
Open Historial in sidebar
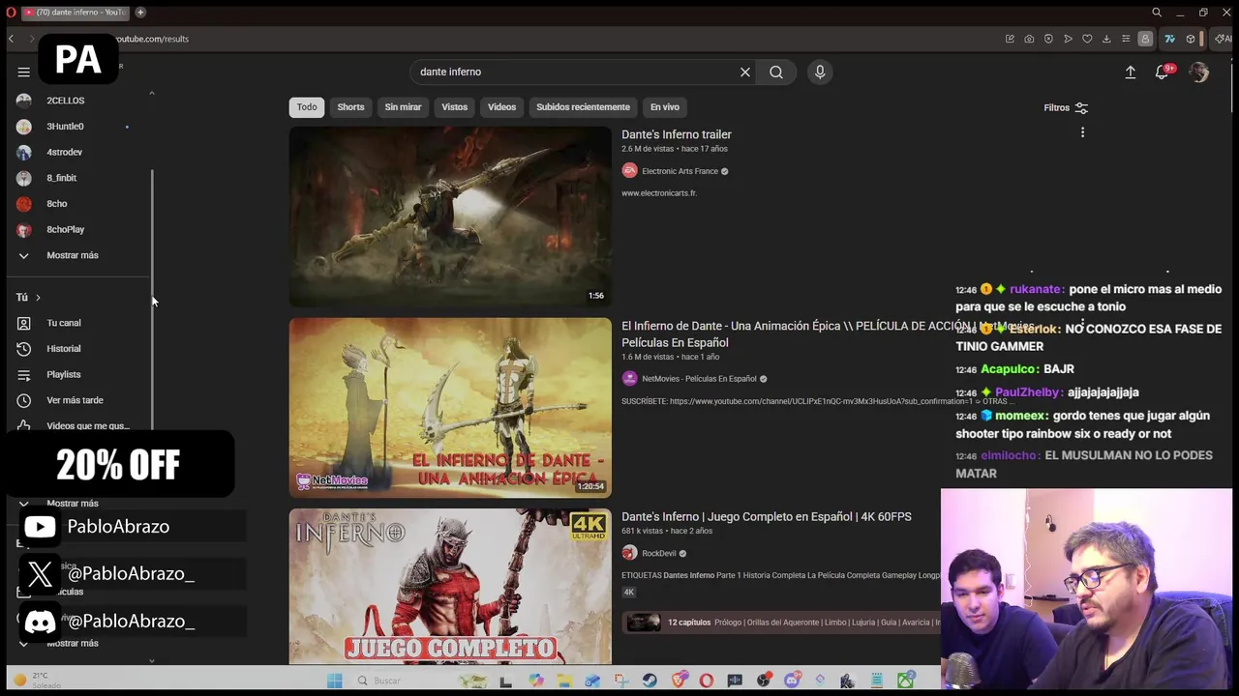(66, 349)
